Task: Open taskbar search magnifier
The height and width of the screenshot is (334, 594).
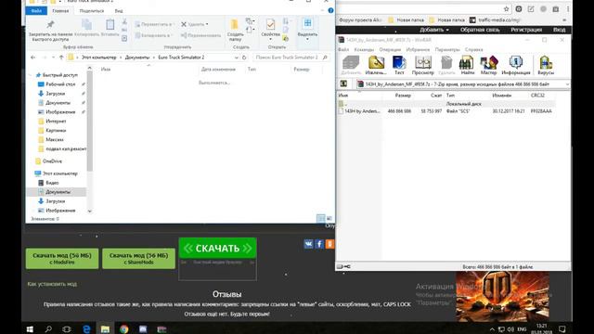Action: coord(48,329)
